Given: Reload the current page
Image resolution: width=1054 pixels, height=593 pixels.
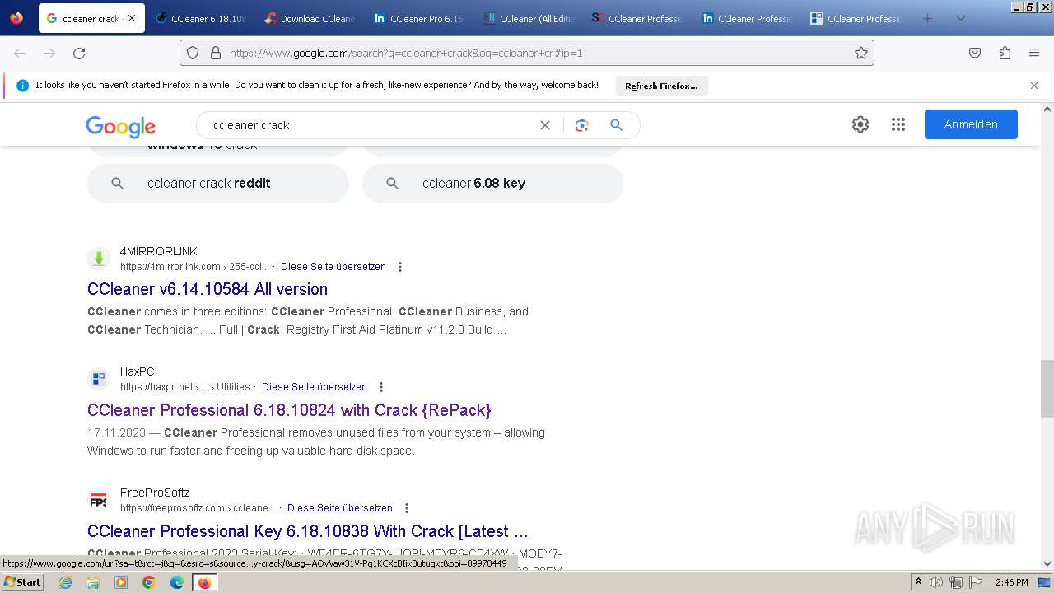Looking at the screenshot, I should (x=79, y=53).
